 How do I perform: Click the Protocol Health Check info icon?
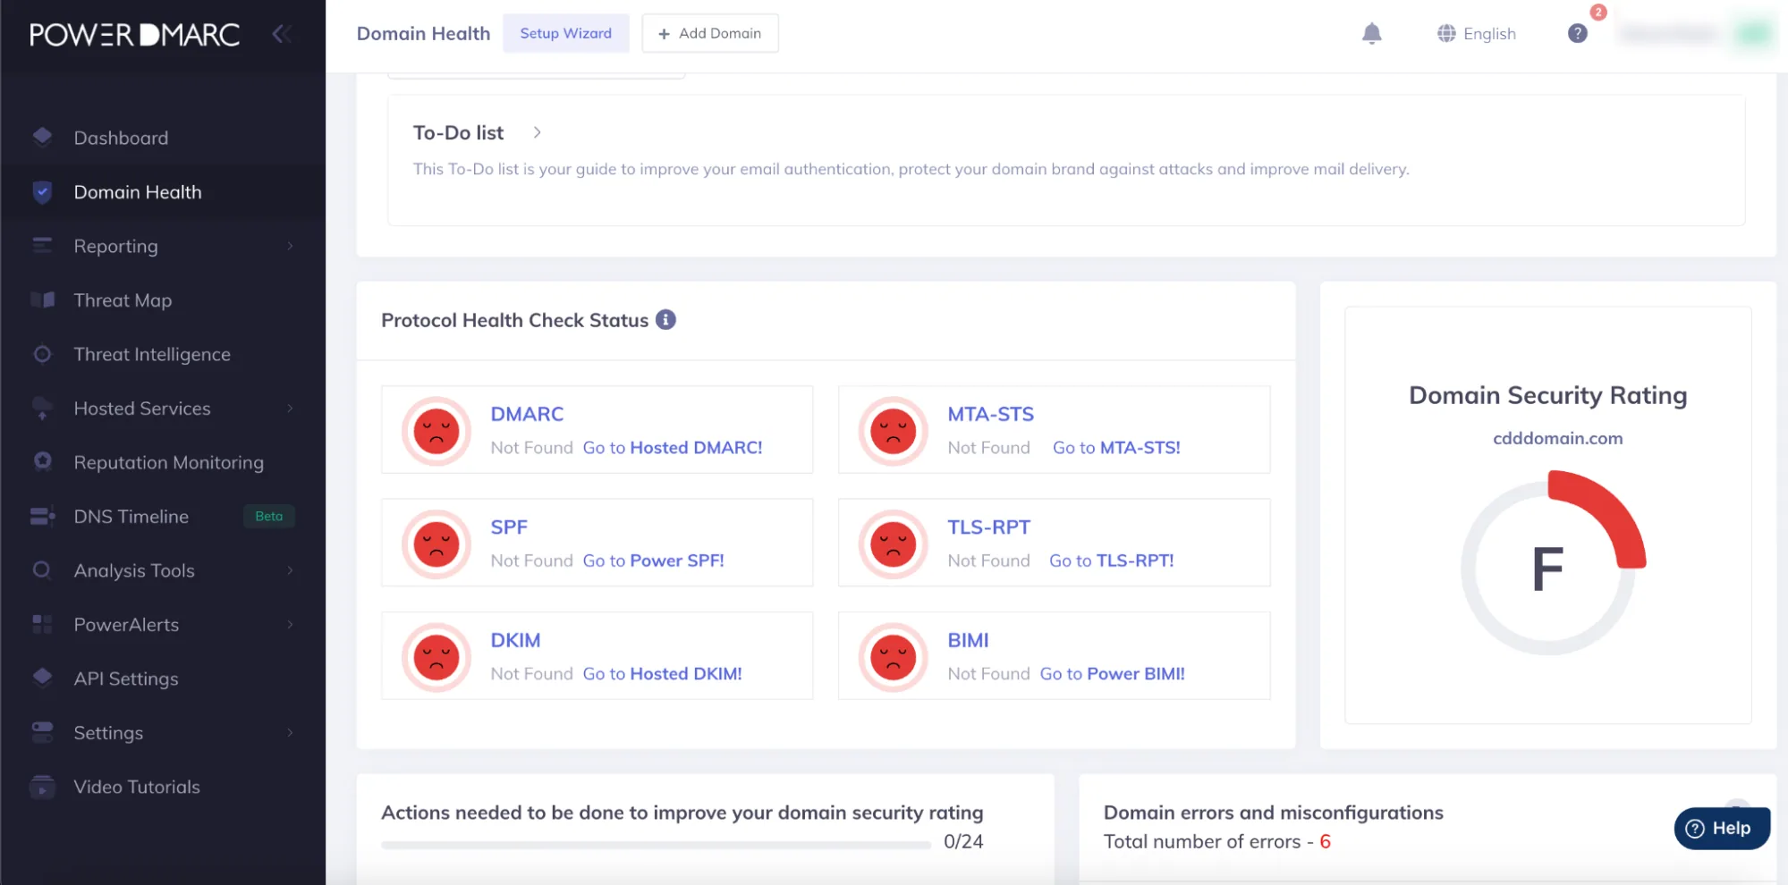click(665, 320)
